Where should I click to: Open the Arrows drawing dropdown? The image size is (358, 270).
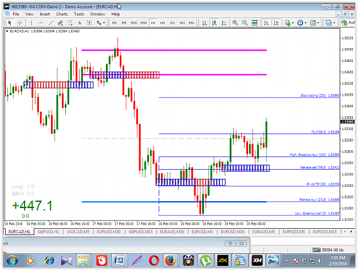[x=100, y=22]
